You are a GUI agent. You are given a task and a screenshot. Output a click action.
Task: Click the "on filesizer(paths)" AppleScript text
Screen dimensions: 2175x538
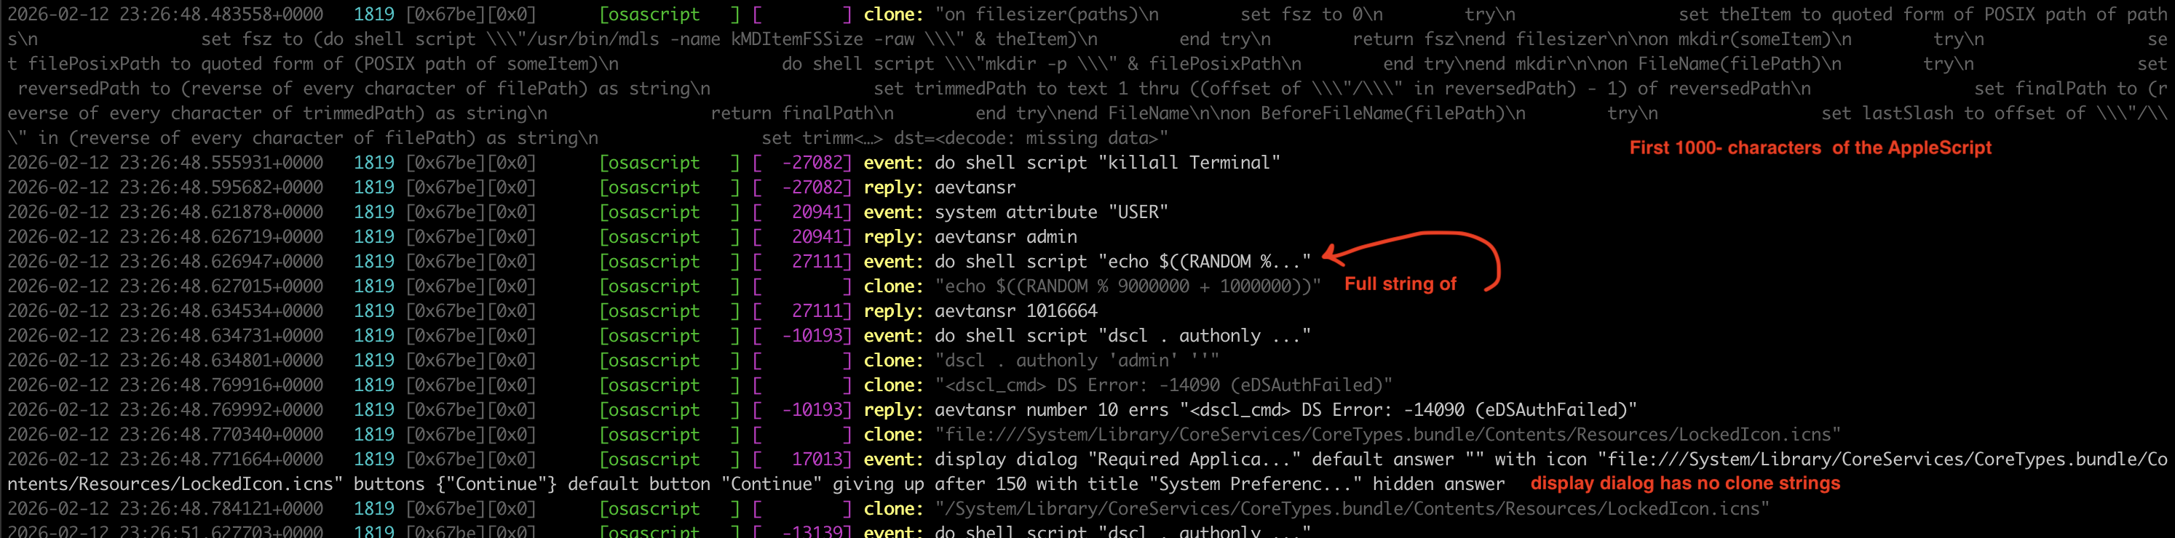1047,15
